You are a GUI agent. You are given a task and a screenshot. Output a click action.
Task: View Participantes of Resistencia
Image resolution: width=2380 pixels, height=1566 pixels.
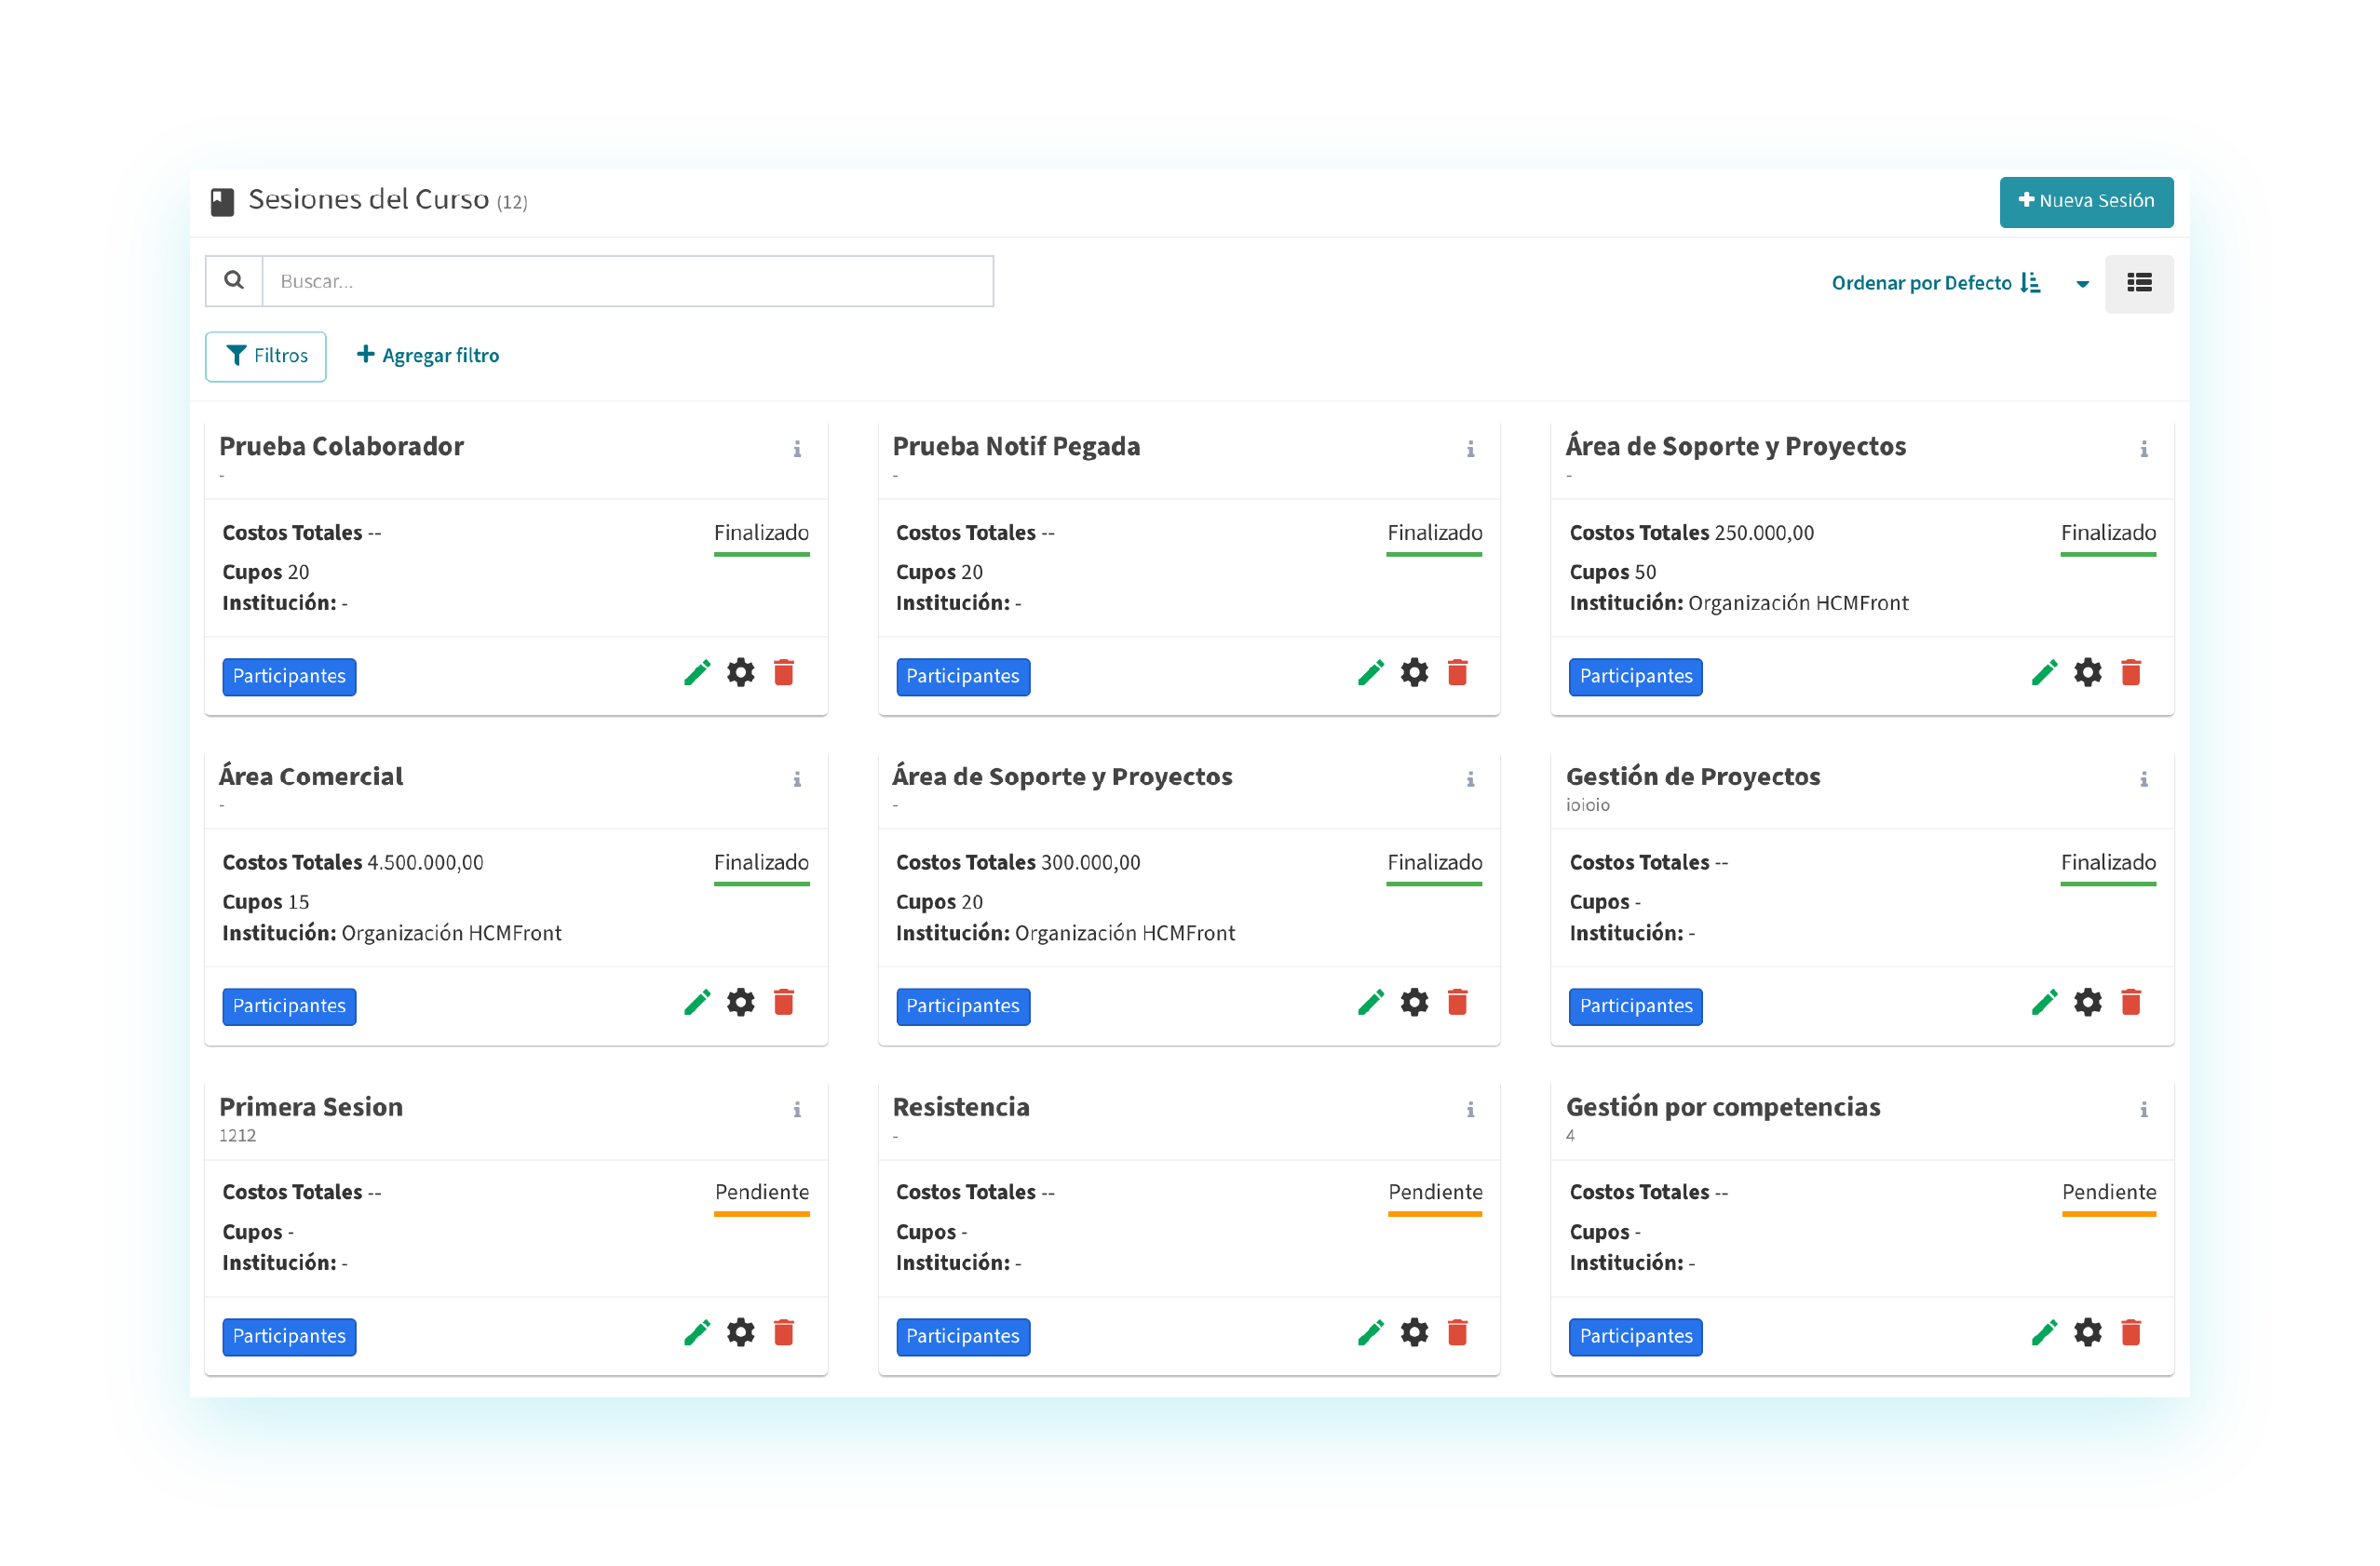click(x=963, y=1337)
